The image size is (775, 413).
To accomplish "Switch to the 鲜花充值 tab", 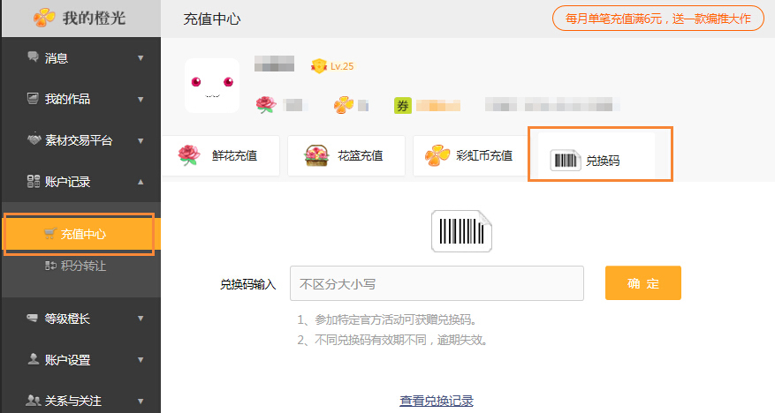I will [220, 156].
